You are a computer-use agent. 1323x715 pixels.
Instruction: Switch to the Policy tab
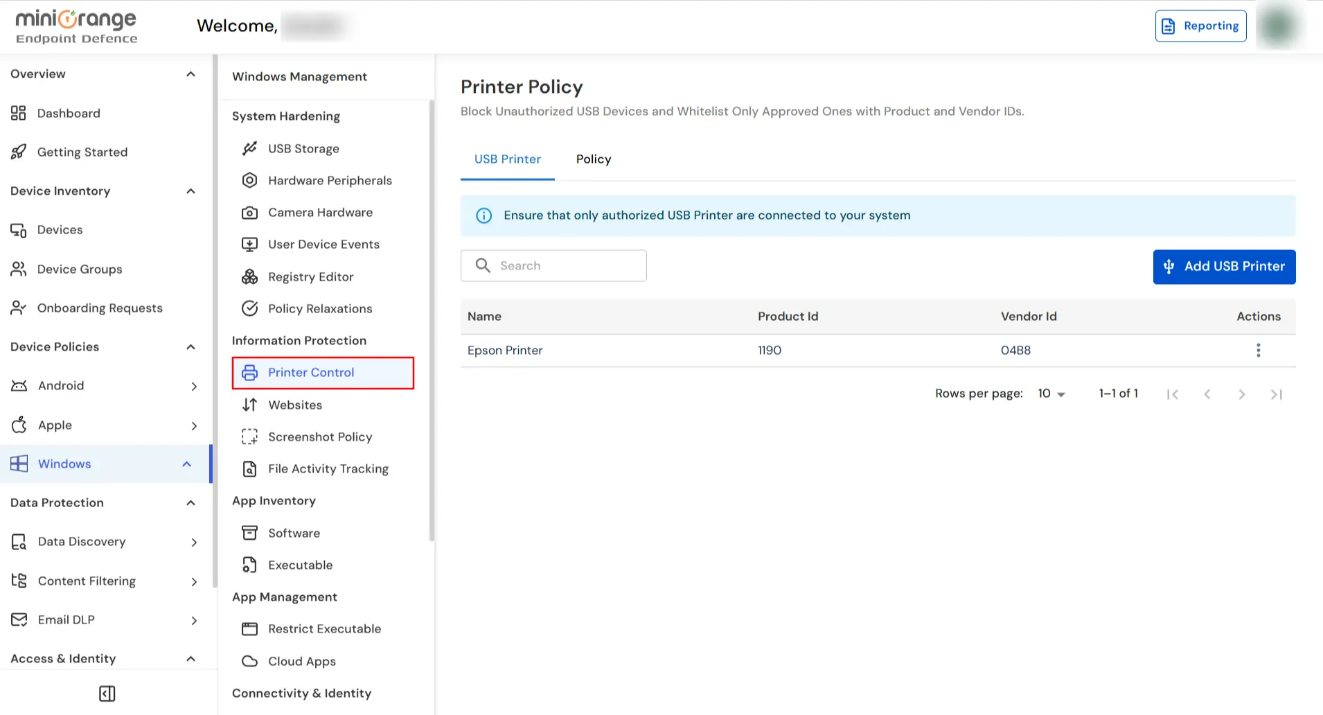(593, 159)
